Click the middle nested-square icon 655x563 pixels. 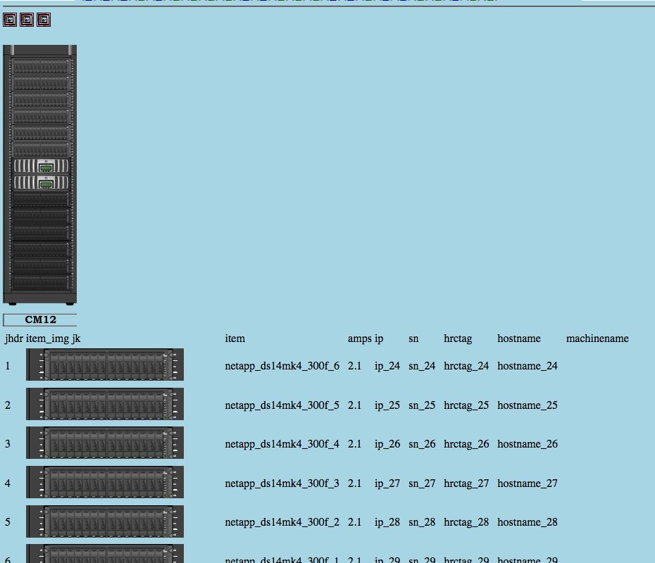27,20
